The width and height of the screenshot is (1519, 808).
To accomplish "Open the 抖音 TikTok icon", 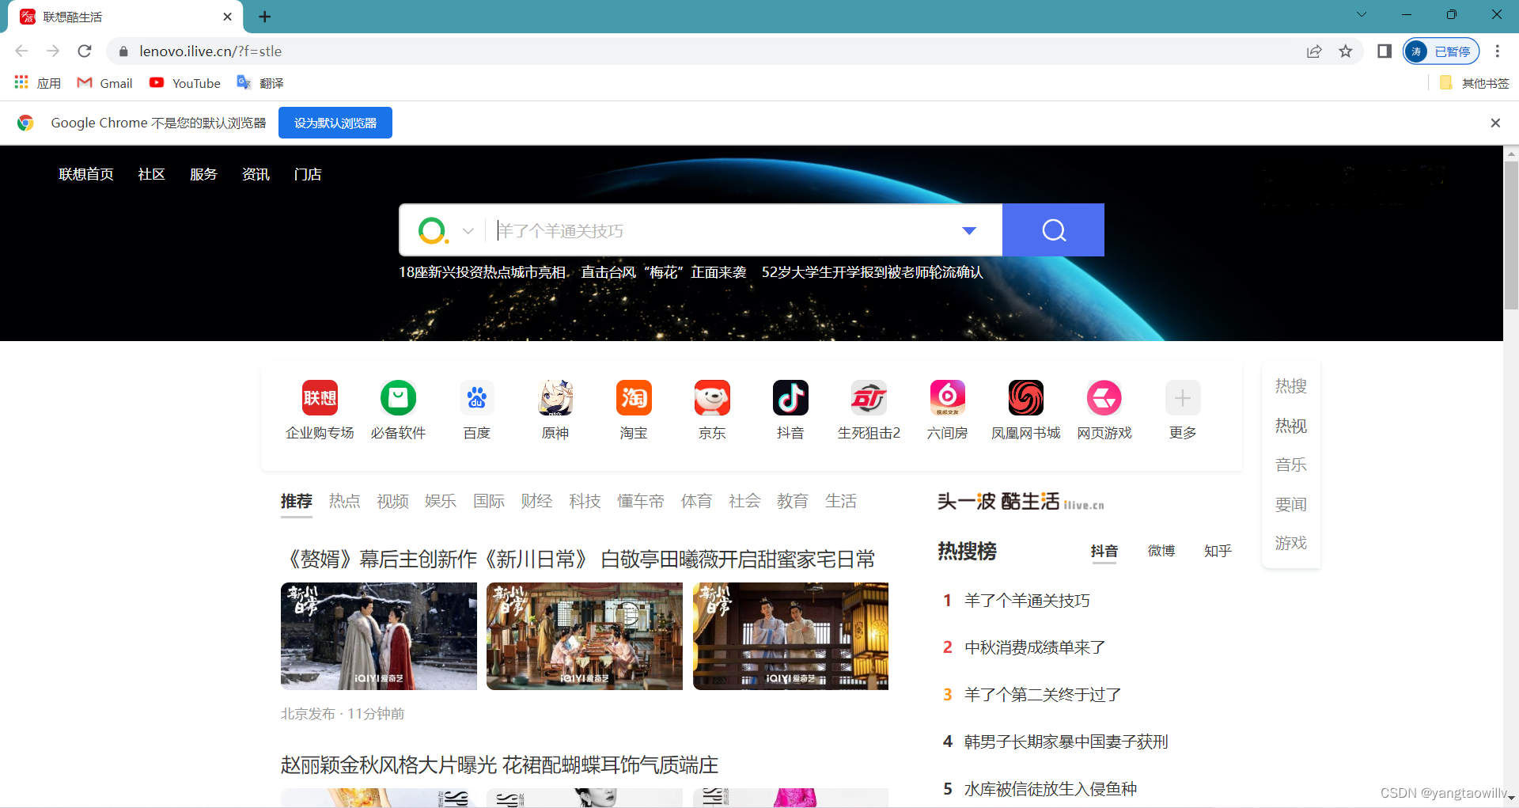I will pos(790,397).
